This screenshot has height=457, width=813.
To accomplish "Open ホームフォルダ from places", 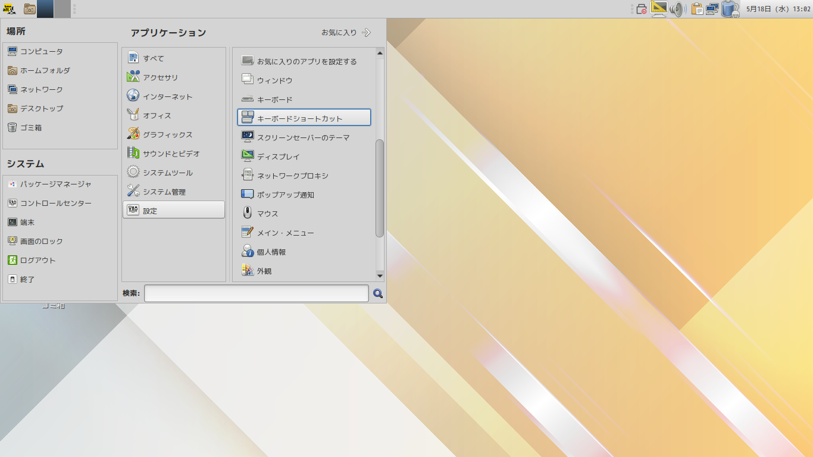I will 60,71.
